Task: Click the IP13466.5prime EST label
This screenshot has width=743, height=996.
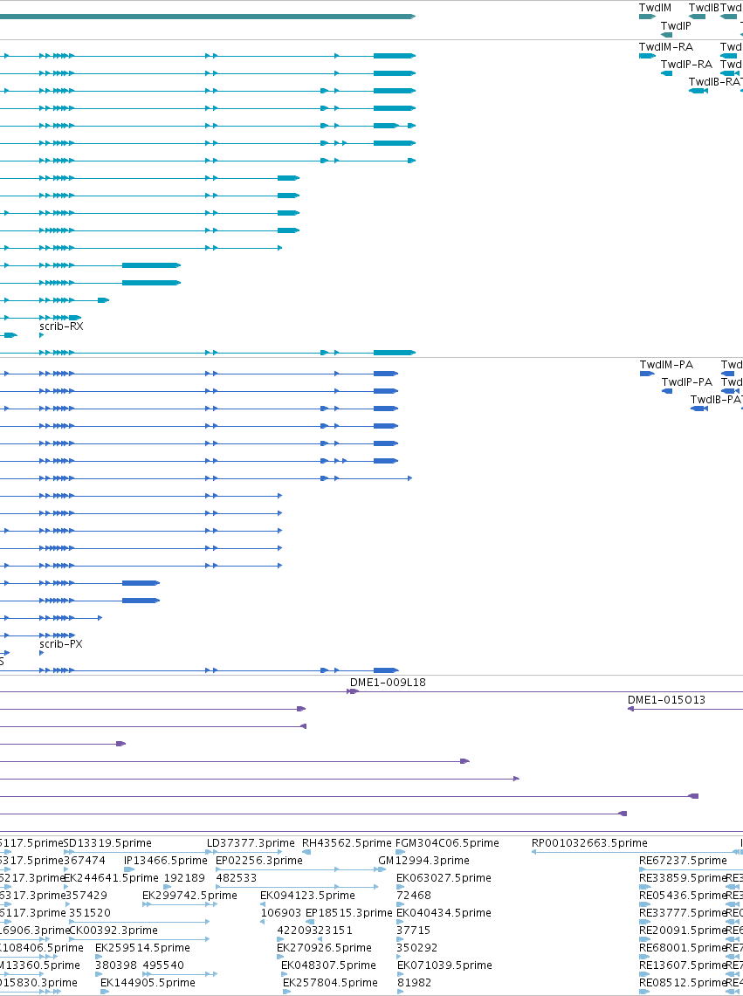Action: pyautogui.click(x=166, y=860)
